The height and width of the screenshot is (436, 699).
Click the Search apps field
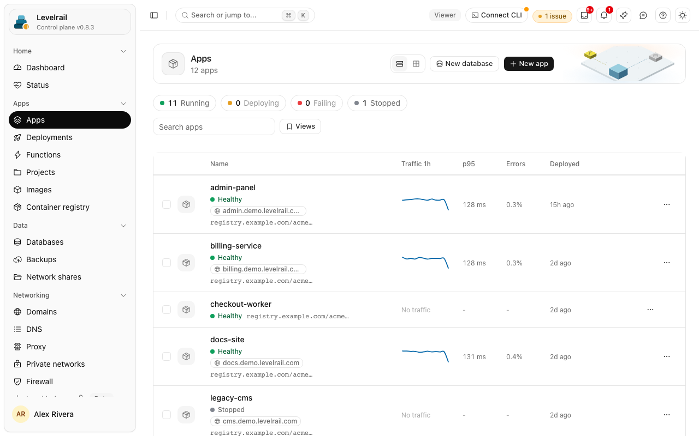click(214, 126)
